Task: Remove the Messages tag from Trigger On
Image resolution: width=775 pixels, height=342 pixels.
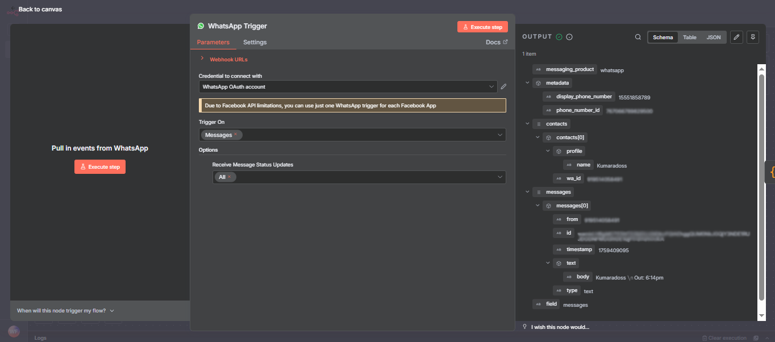Action: click(x=236, y=135)
